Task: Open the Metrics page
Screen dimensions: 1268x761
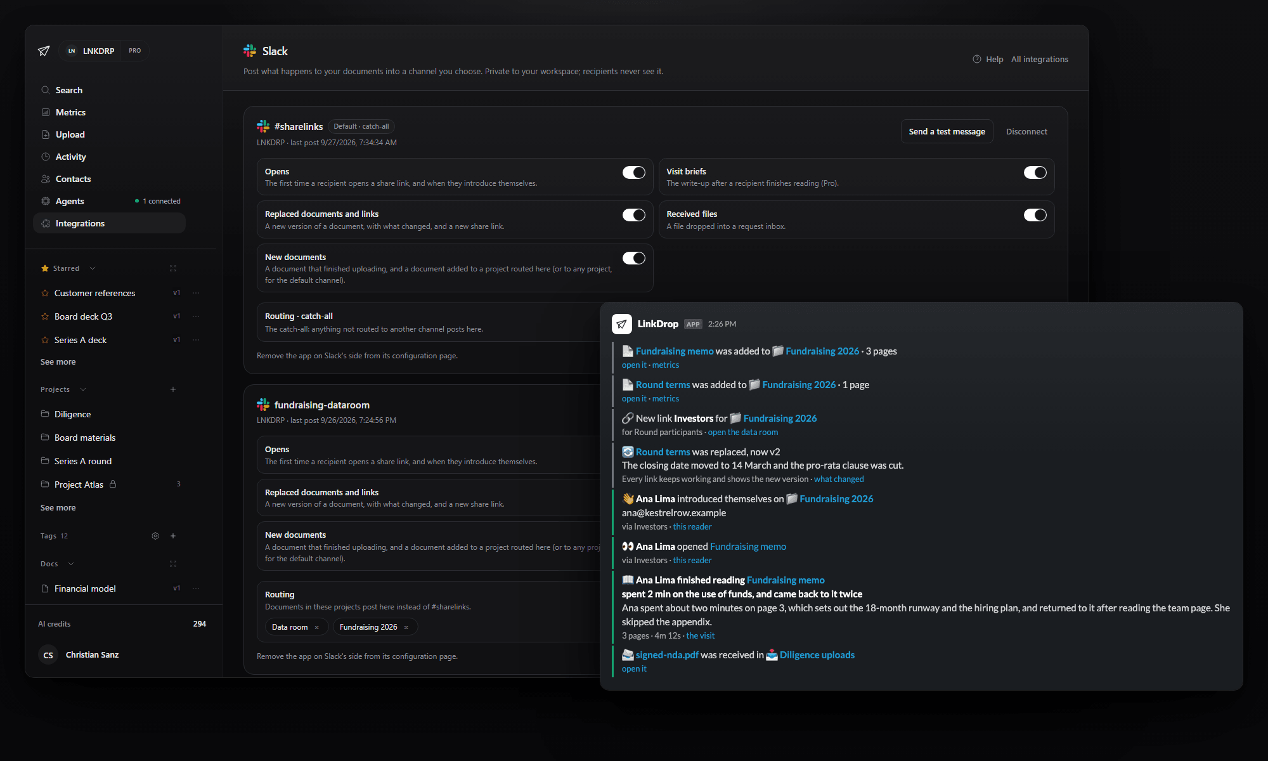Action: 109,112
